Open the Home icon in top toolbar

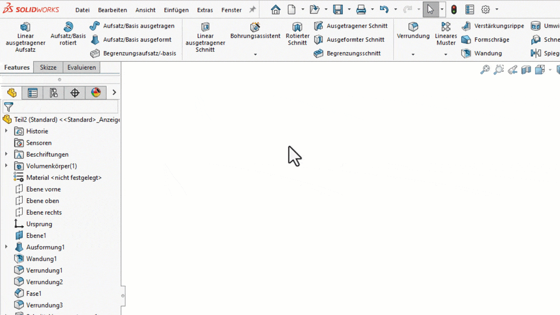[x=275, y=10]
